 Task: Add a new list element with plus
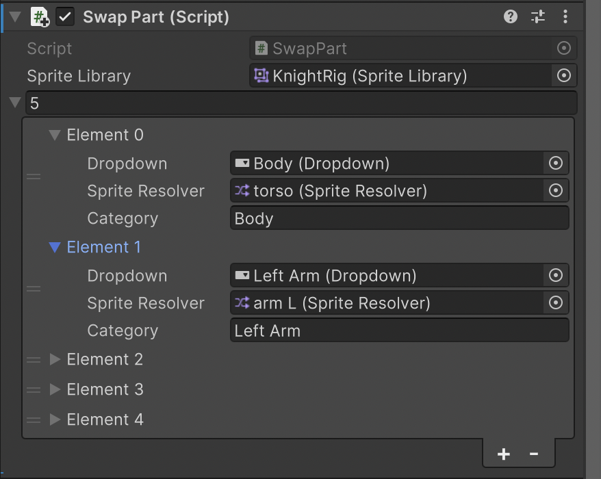click(x=504, y=454)
